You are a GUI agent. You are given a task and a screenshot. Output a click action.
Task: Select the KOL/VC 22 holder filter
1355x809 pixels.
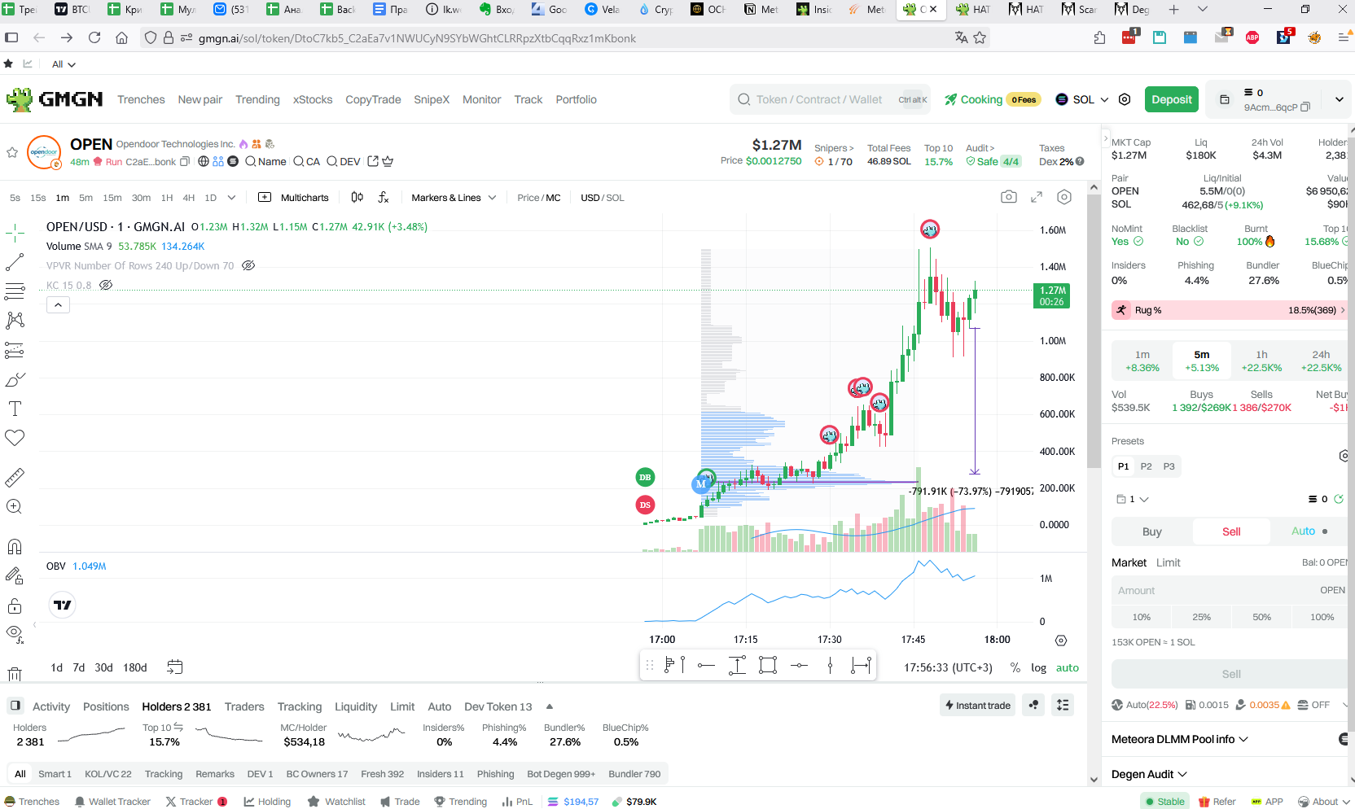(x=108, y=774)
